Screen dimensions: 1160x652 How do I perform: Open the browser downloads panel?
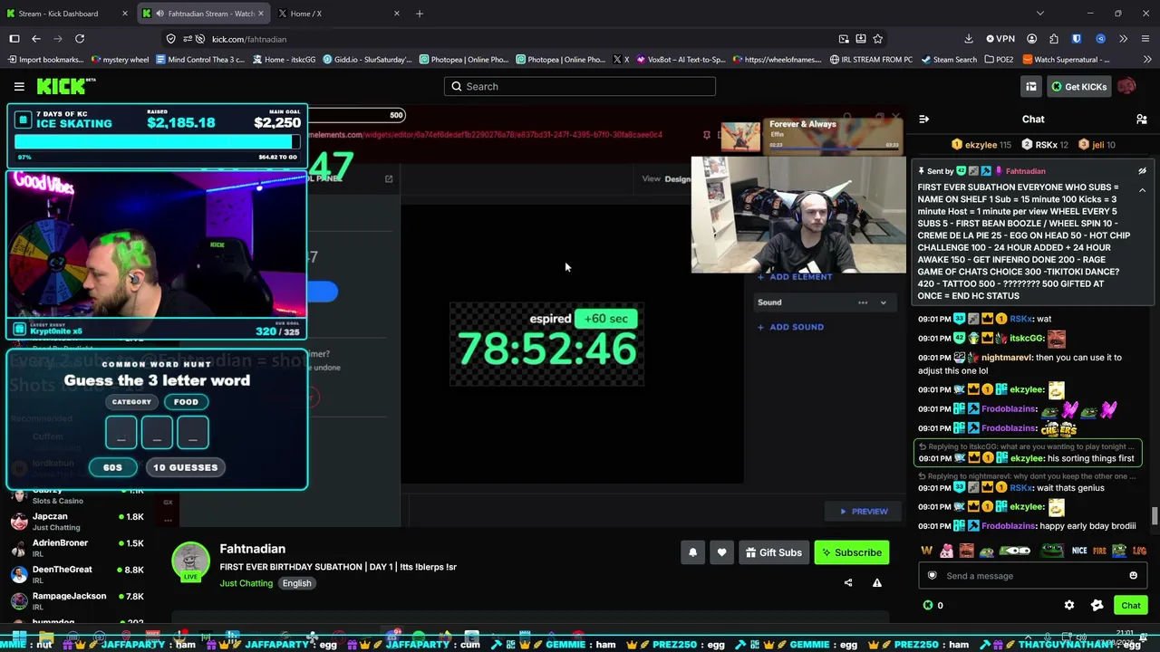pyautogui.click(x=969, y=39)
